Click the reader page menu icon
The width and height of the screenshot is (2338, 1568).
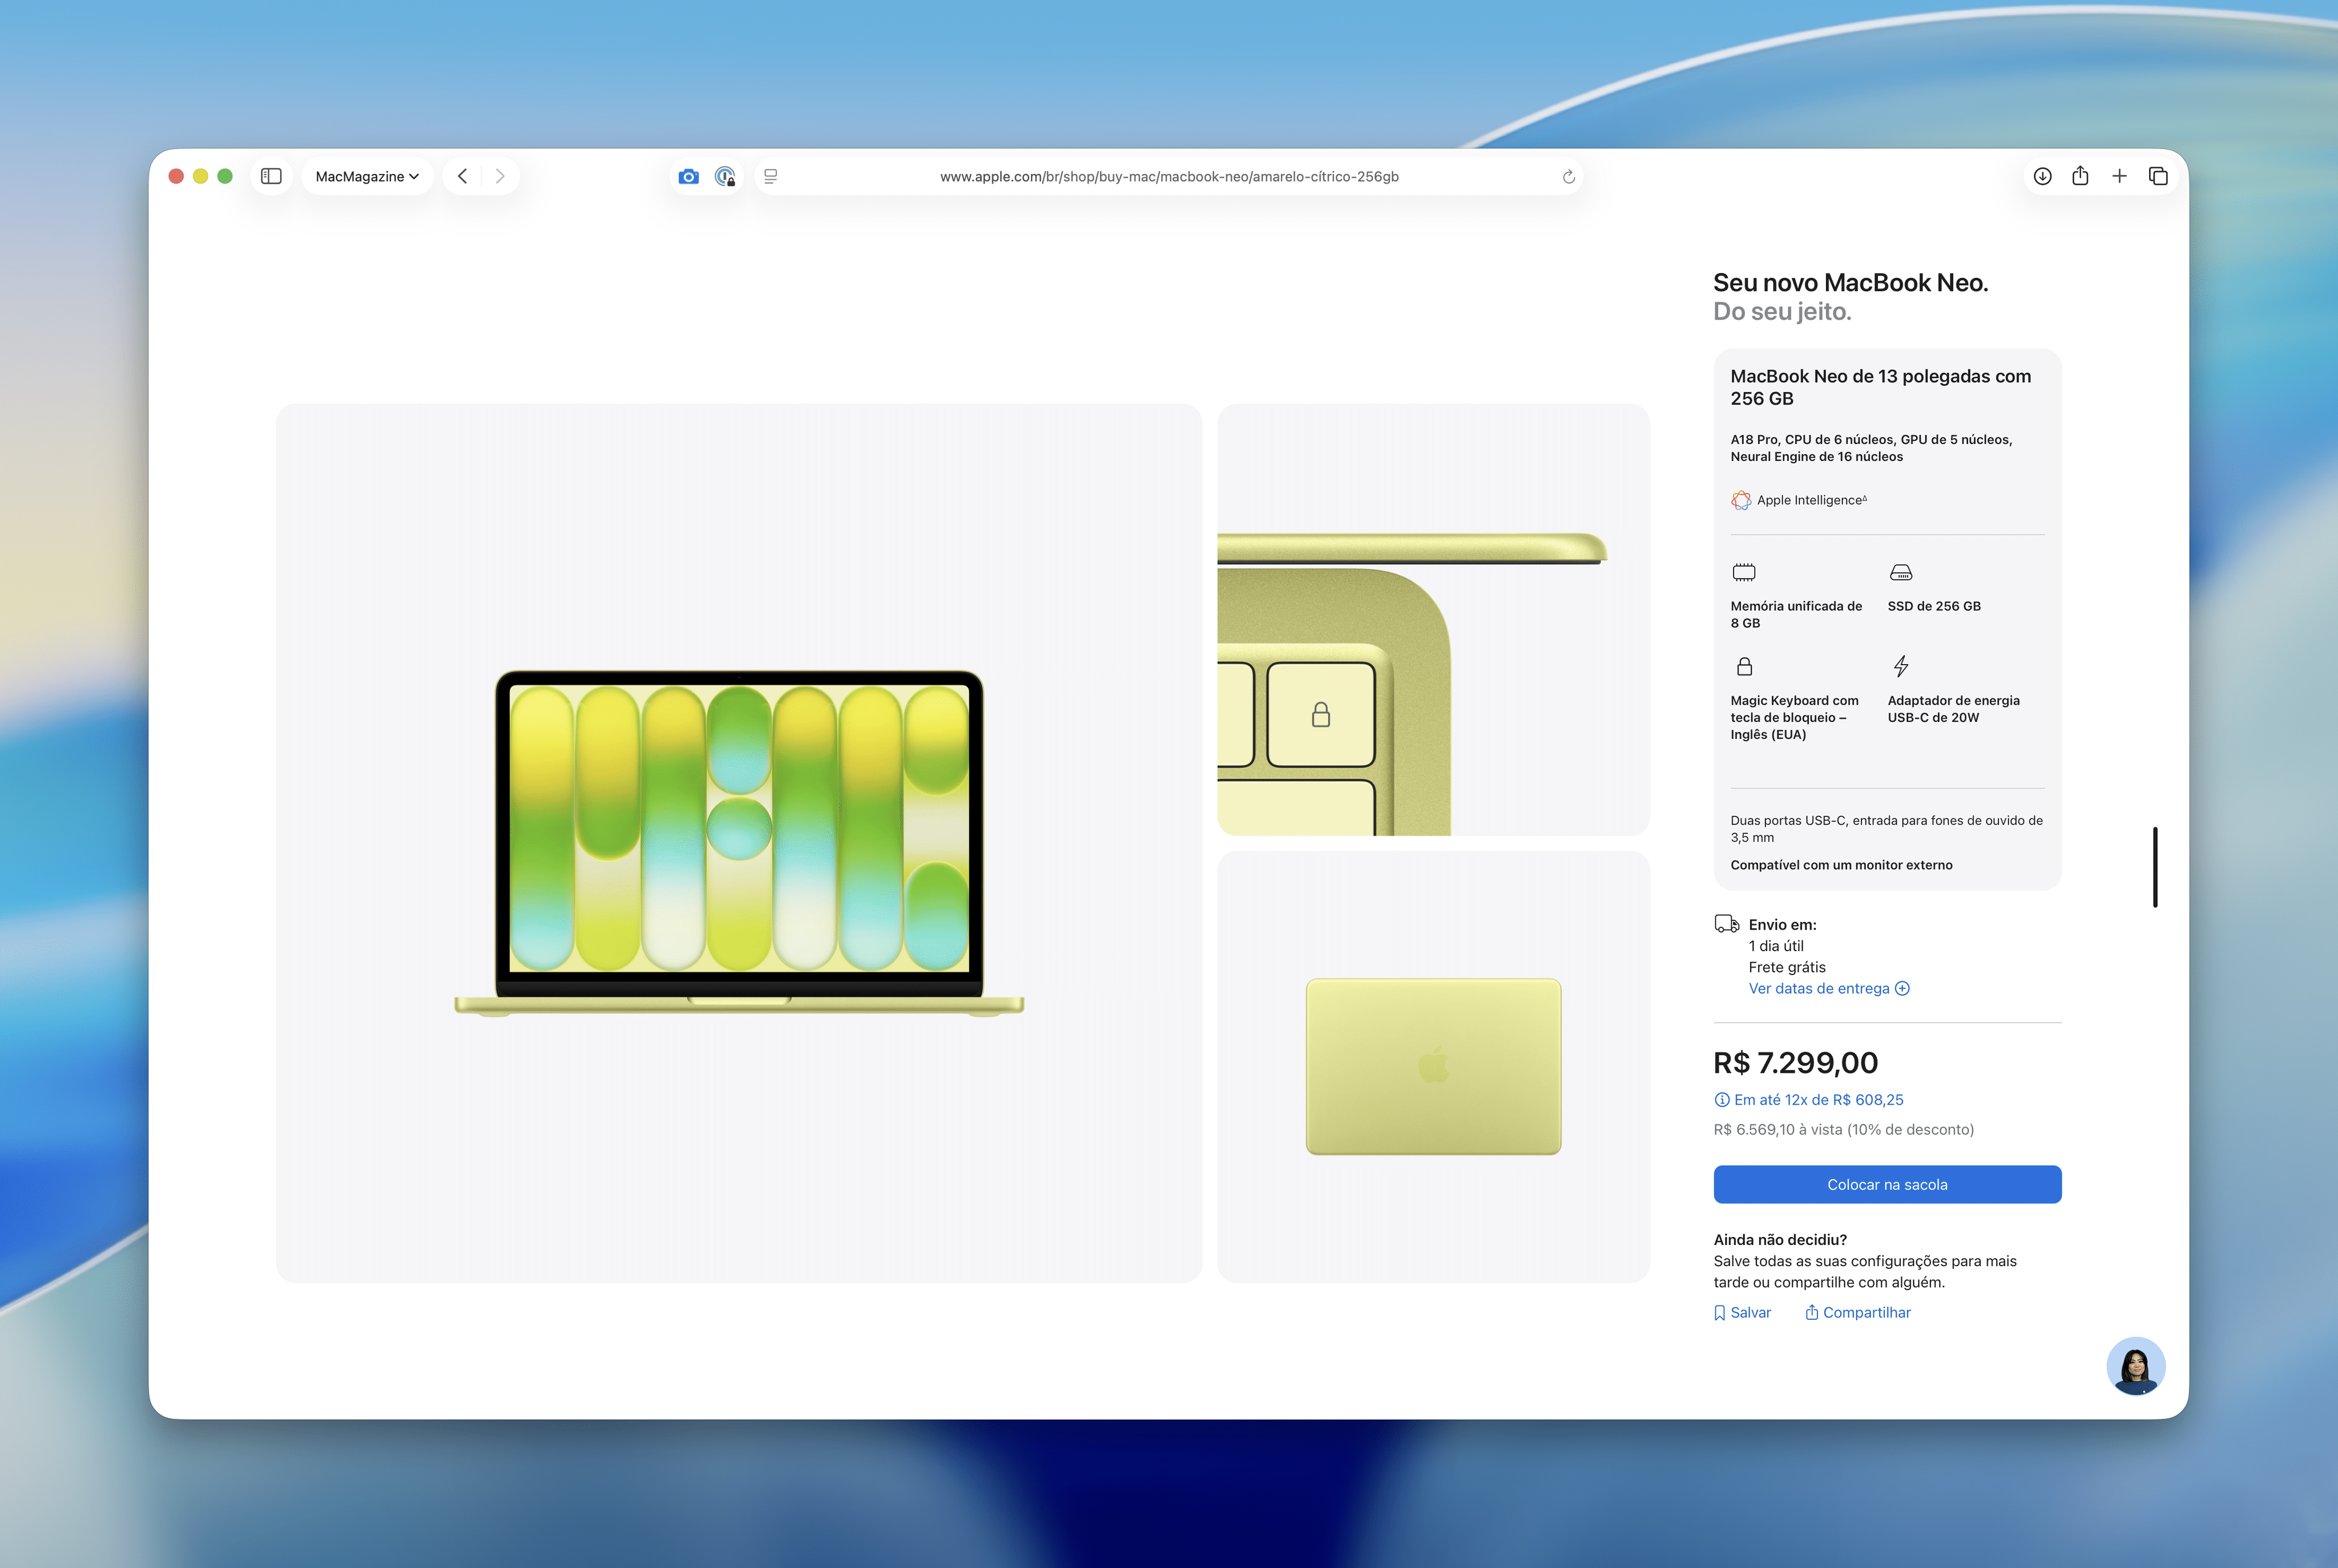[x=771, y=176]
